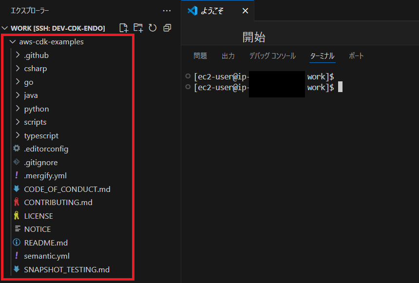Viewport: 419px width, 283px height.
Task: Collapse all folders in the explorer
Action: pos(167,28)
